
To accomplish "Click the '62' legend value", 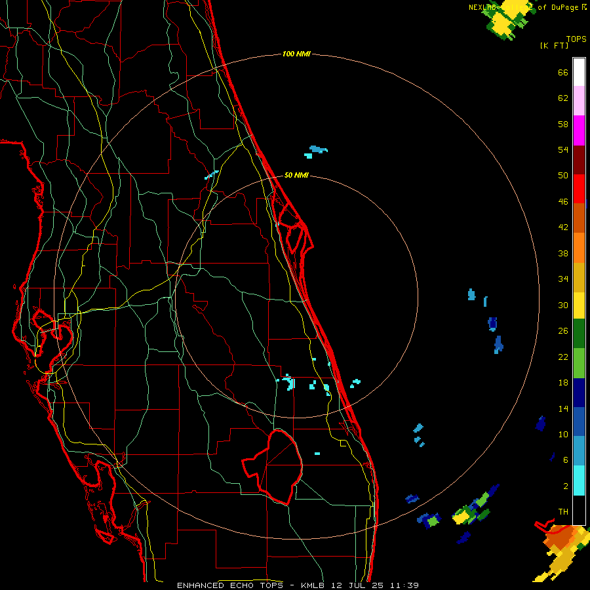I will pos(563,98).
